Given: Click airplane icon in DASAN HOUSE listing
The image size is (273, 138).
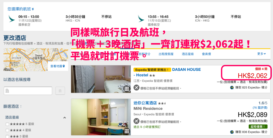Looking at the screenshot, I should (136, 88).
